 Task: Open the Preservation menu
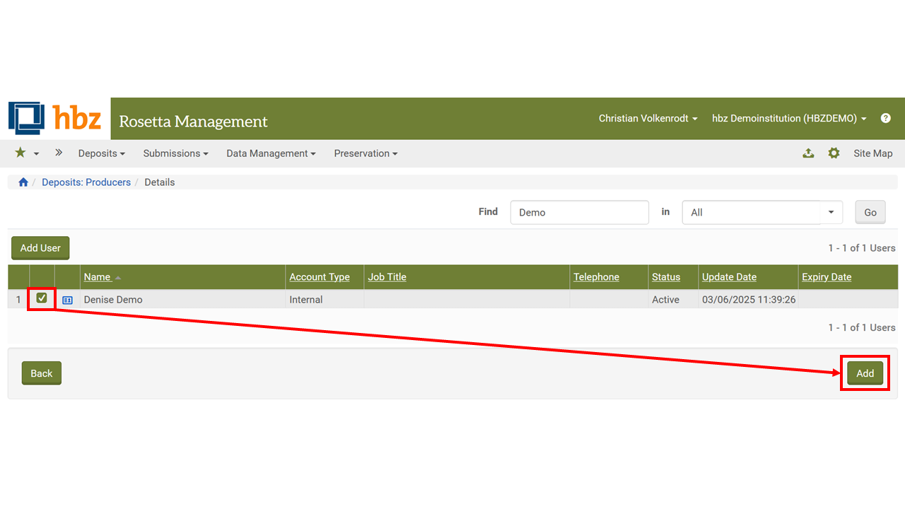366,153
